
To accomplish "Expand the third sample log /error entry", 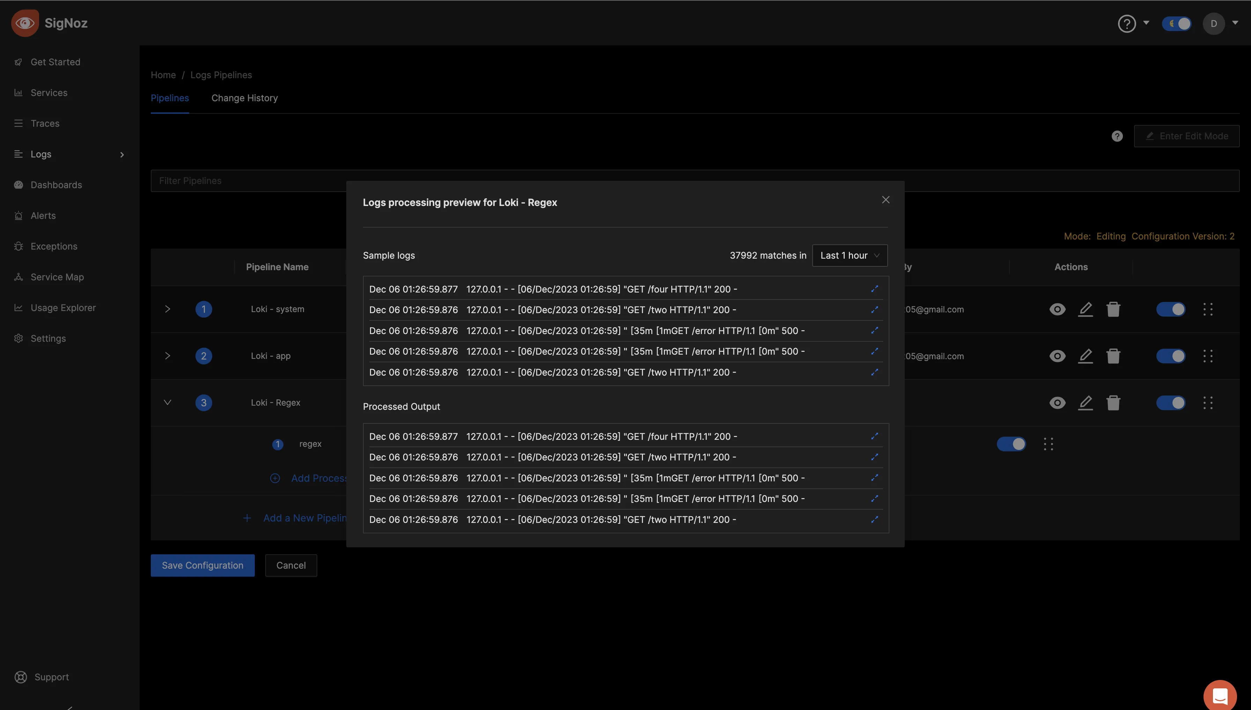I will coord(874,331).
